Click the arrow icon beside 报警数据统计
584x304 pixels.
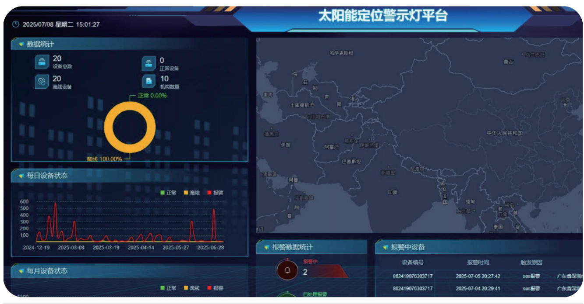pyautogui.click(x=266, y=247)
